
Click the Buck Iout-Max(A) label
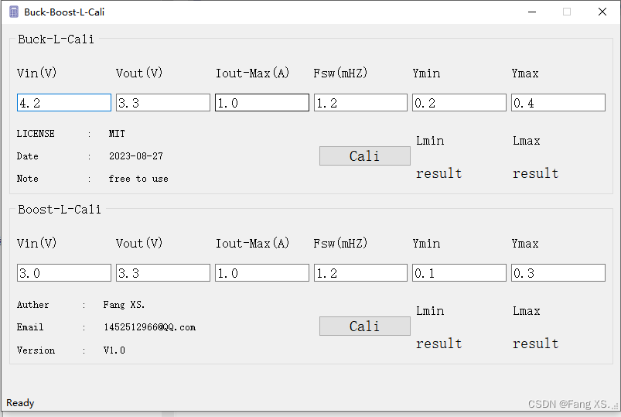coord(252,73)
